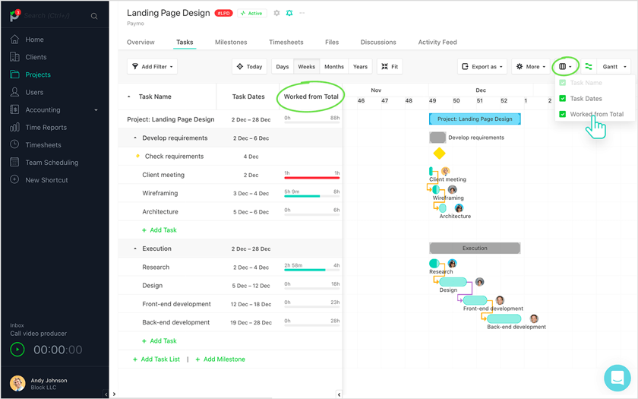The image size is (638, 399).
Task: Set Gantt scale to Months
Action: (334, 66)
